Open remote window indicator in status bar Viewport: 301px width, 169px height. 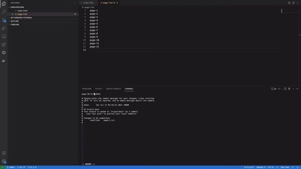pyautogui.click(x=2, y=167)
